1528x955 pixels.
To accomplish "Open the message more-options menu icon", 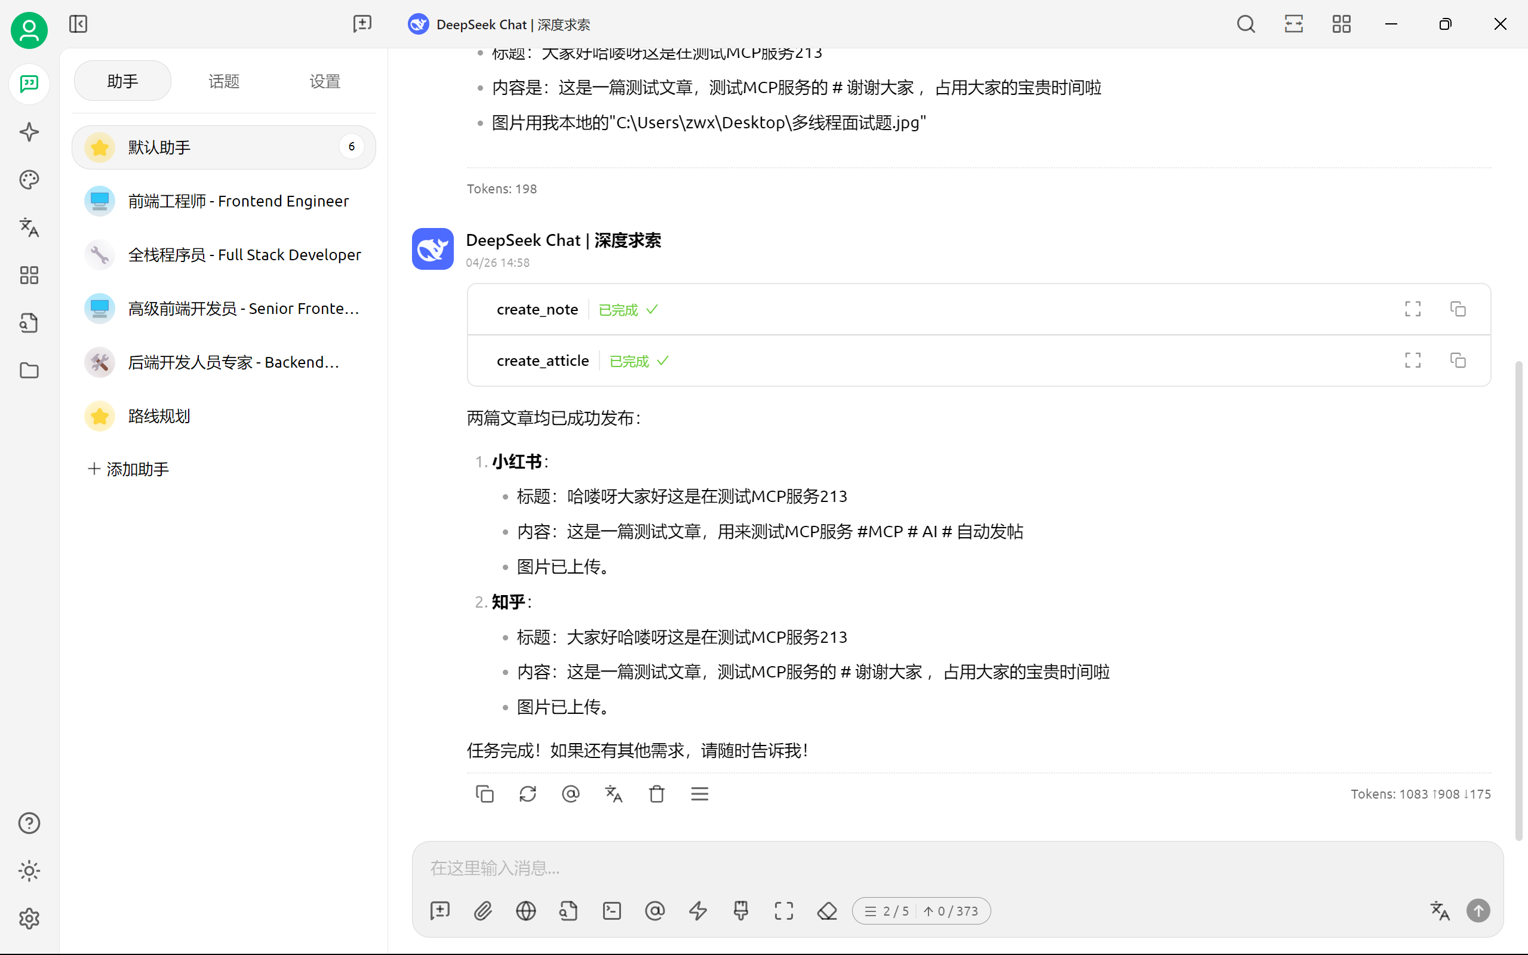I will coord(699,794).
